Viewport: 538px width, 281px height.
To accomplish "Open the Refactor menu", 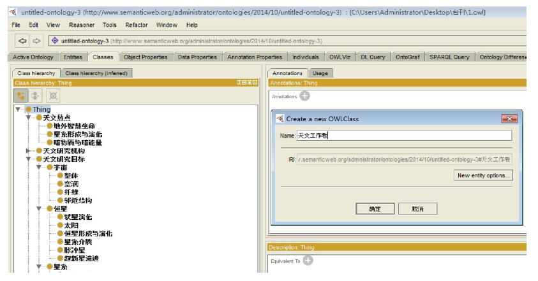I will 137,25.
